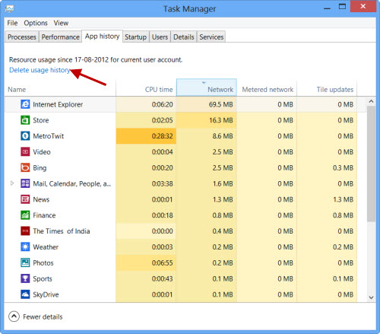Click the Photos app icon
This screenshot has width=380, height=334.
[x=25, y=262]
